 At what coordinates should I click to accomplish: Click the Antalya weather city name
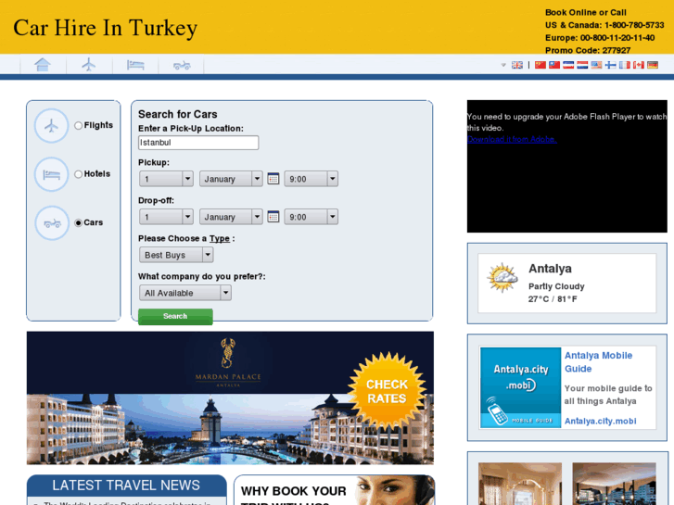550,269
